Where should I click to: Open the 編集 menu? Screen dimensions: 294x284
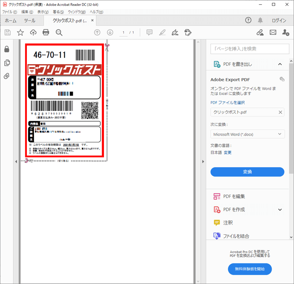pyautogui.click(x=27, y=12)
